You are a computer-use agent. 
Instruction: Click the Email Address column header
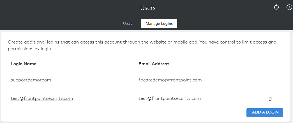click(154, 64)
